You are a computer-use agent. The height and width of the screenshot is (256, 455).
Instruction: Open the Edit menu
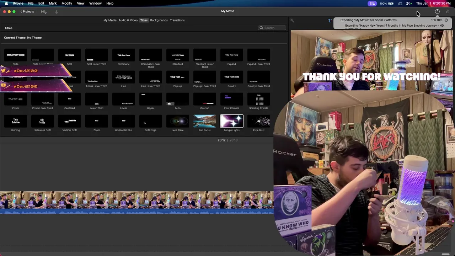(41, 4)
